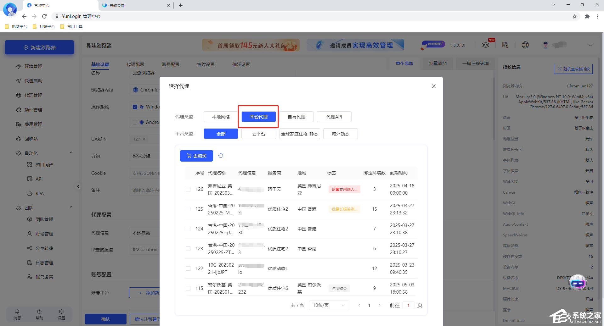Collapse the 团队 sidebar group
The image size is (604, 326).
tap(71, 207)
